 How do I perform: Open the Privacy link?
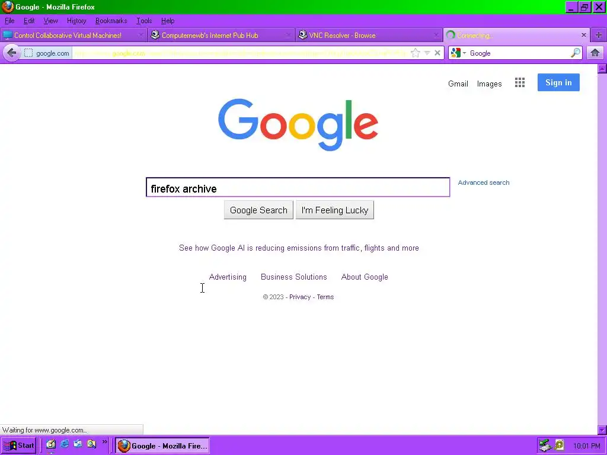[300, 297]
